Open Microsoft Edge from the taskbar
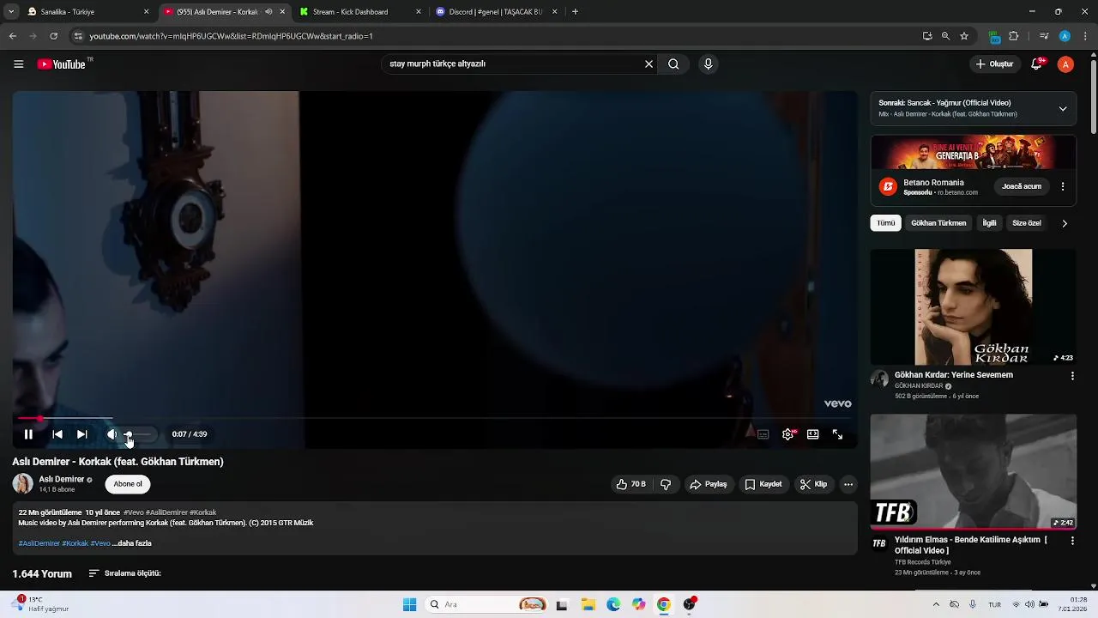Screen dimensions: 1098x618 click(613, 604)
